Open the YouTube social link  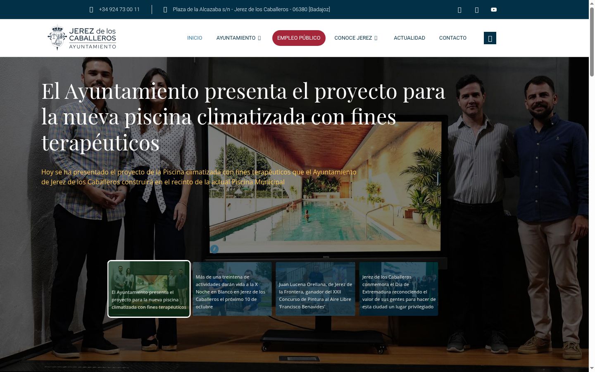pyautogui.click(x=494, y=10)
